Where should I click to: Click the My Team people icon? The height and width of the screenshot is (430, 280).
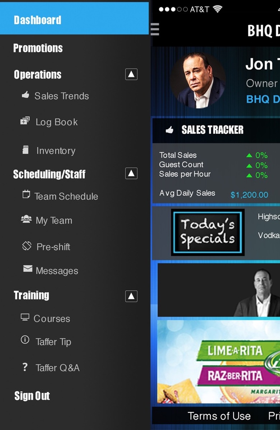coord(26,219)
